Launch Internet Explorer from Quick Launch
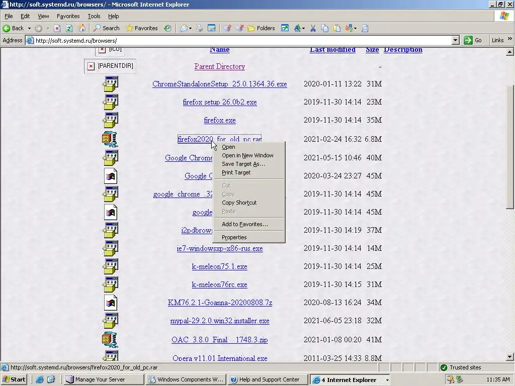The width and height of the screenshot is (515, 386). click(x=40, y=379)
